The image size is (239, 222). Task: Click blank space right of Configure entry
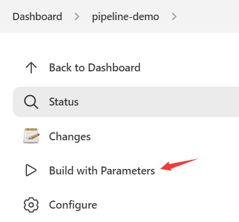click(x=167, y=205)
